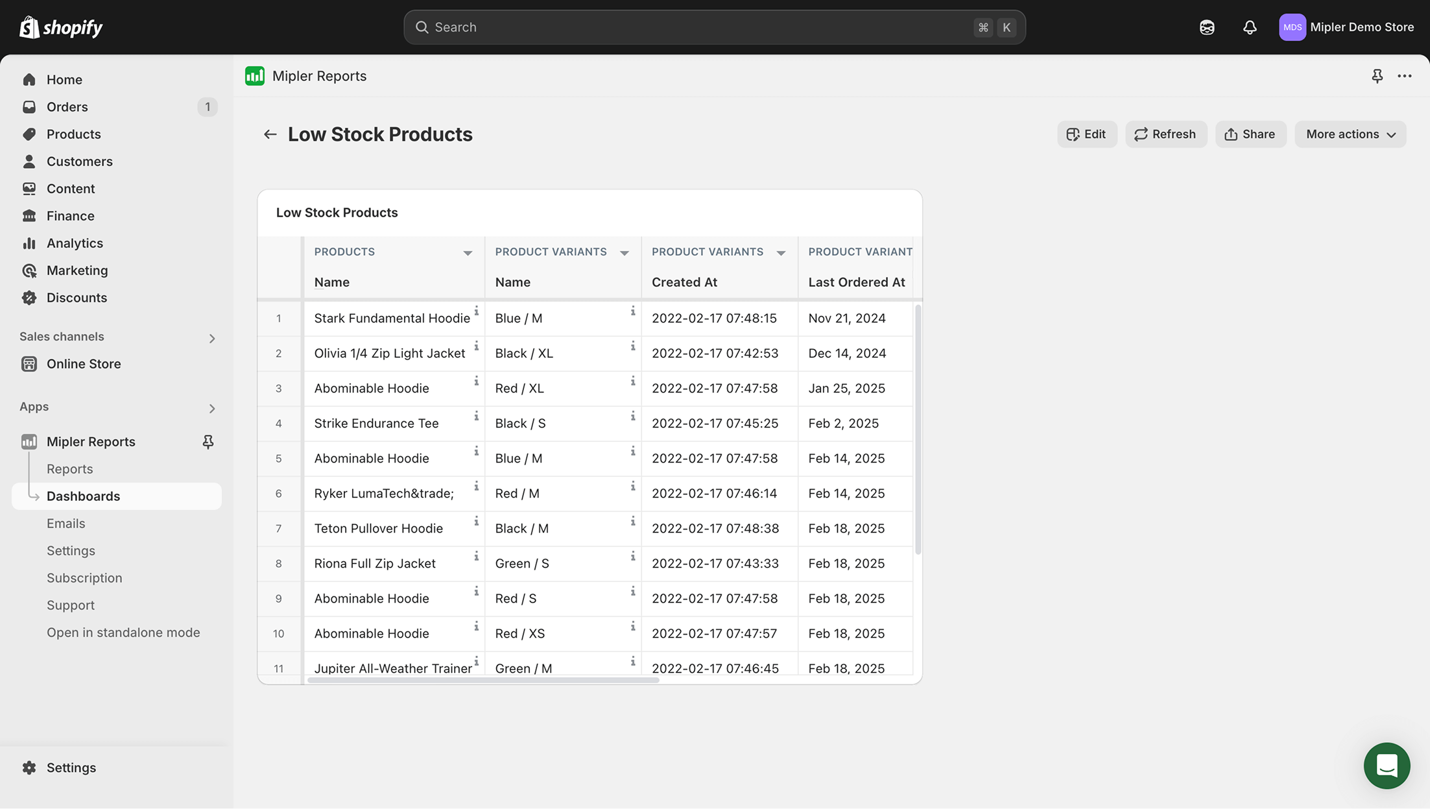Open the support chat bubble

click(1387, 766)
